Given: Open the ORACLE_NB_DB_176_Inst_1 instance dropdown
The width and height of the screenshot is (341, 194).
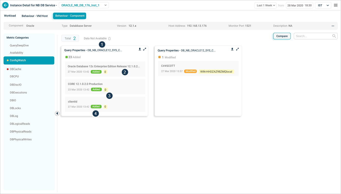Looking at the screenshot, I should coord(84,5).
